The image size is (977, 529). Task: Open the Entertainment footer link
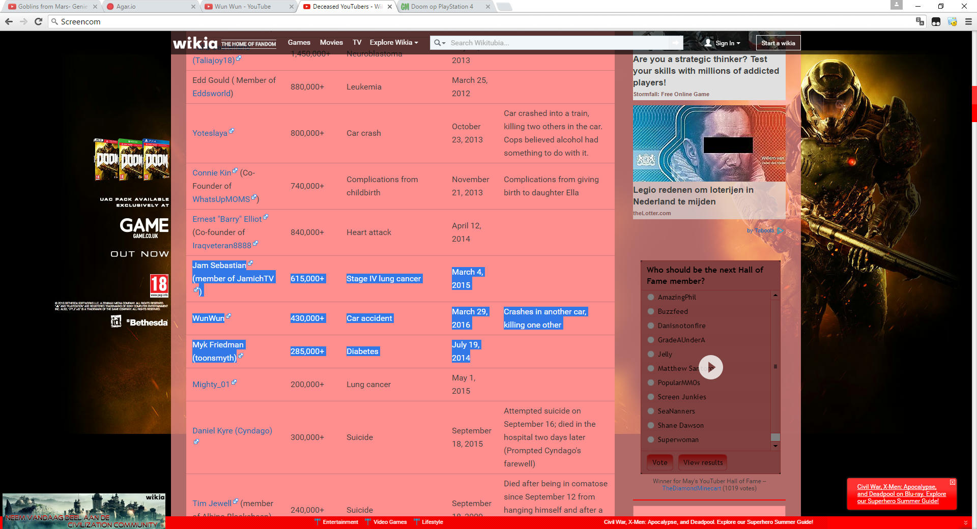(x=340, y=522)
